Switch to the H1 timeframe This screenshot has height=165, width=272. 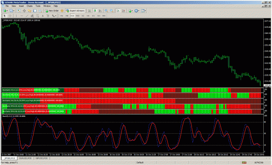83,16
